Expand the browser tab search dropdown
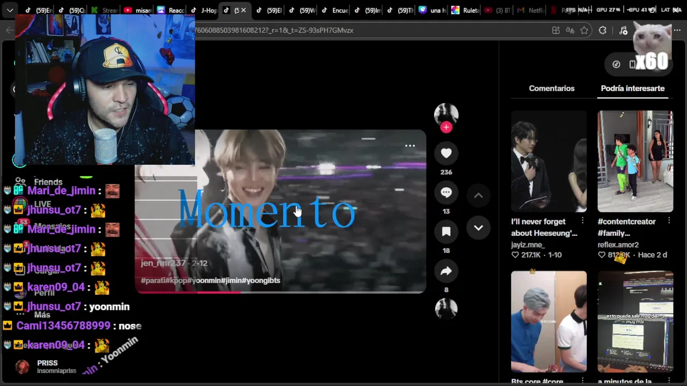687x386 pixels. point(10,10)
